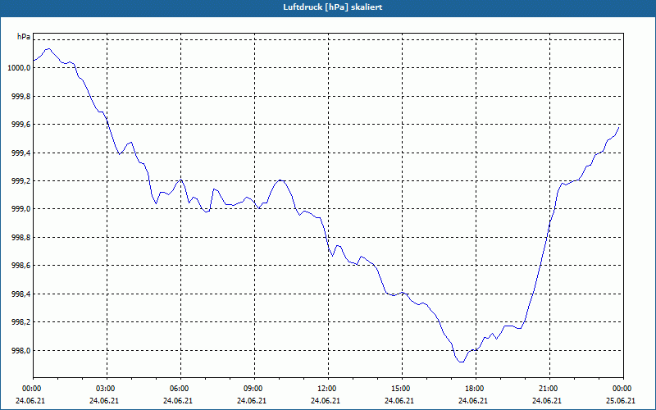The image size is (656, 410).
Task: Pick the 999,2 axis label
Action: click(x=21, y=181)
